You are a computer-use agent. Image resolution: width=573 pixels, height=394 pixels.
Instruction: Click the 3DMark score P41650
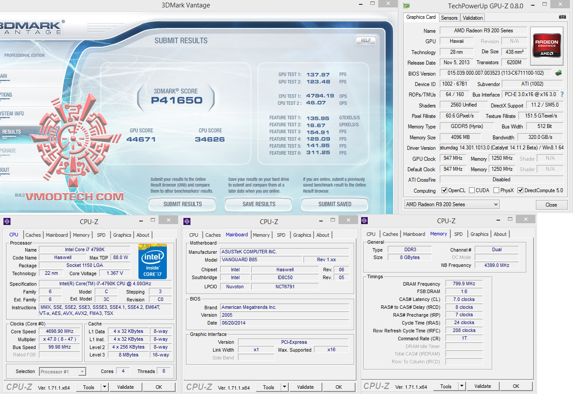[x=176, y=100]
